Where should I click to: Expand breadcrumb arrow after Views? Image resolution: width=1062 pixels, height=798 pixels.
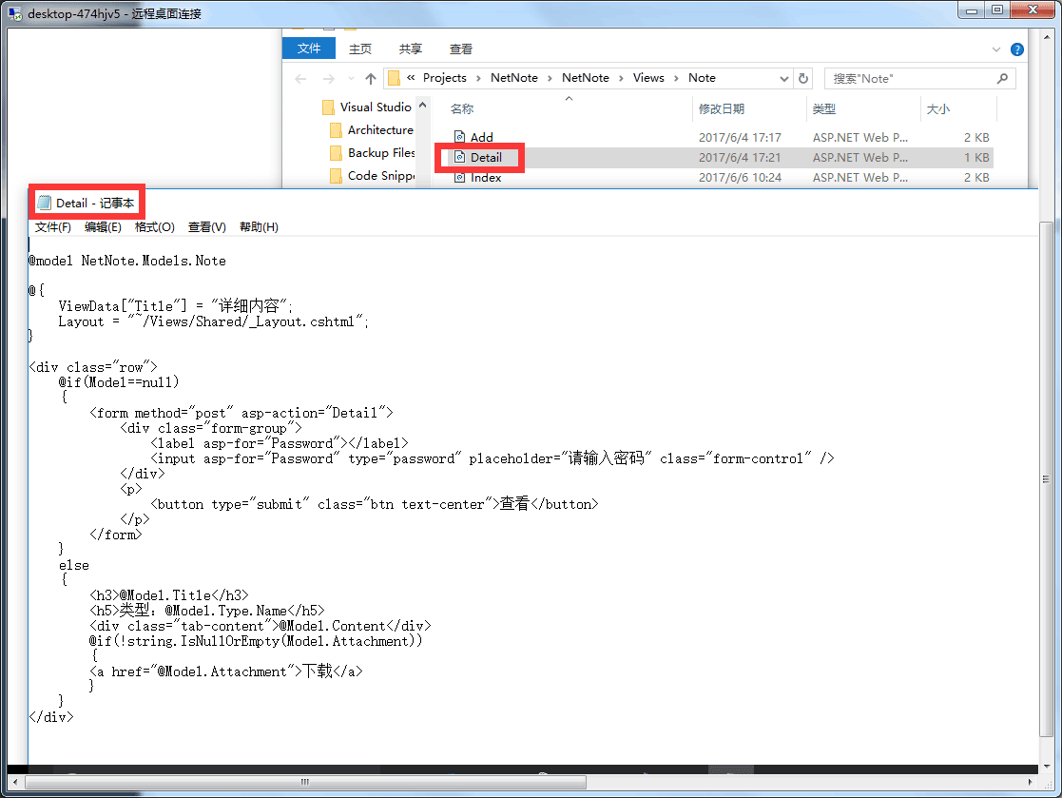676,78
